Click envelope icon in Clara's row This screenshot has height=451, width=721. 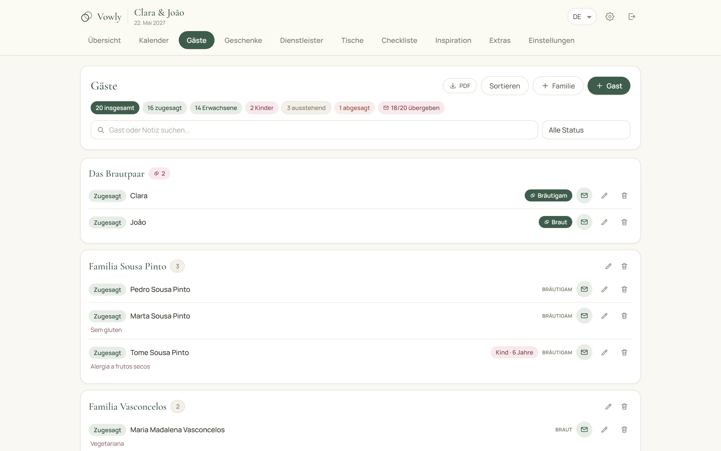pos(584,196)
